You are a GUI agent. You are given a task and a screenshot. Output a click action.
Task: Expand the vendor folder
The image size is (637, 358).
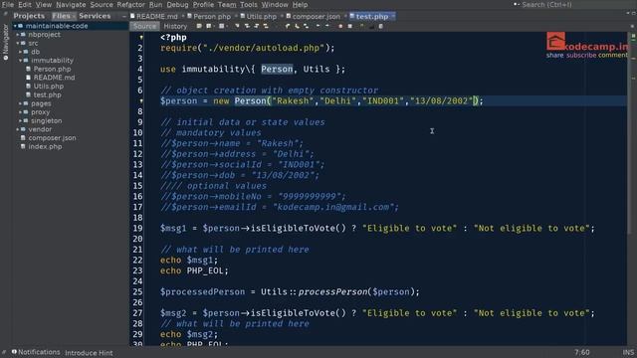pos(18,129)
